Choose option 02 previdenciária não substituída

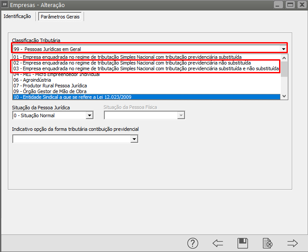146,63
